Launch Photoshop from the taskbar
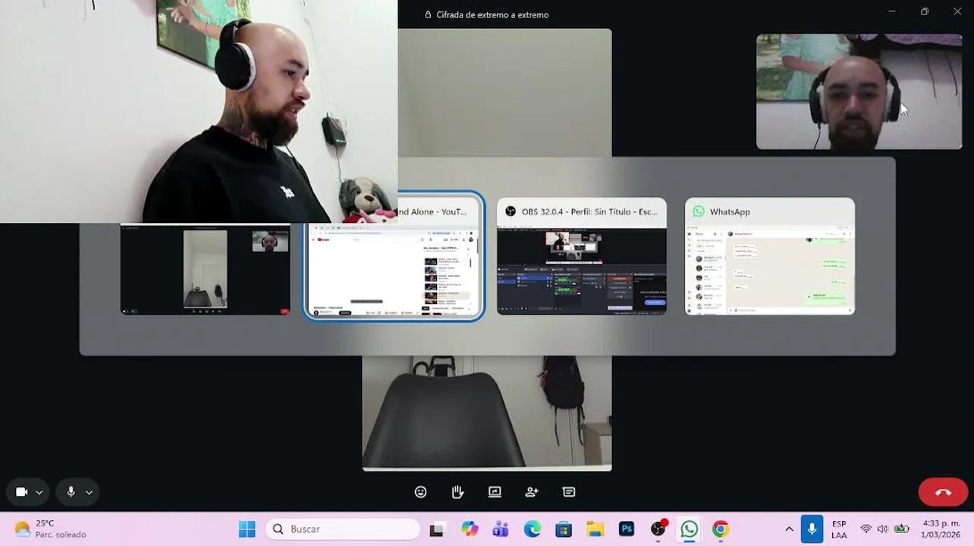The width and height of the screenshot is (974, 546). pos(627,529)
